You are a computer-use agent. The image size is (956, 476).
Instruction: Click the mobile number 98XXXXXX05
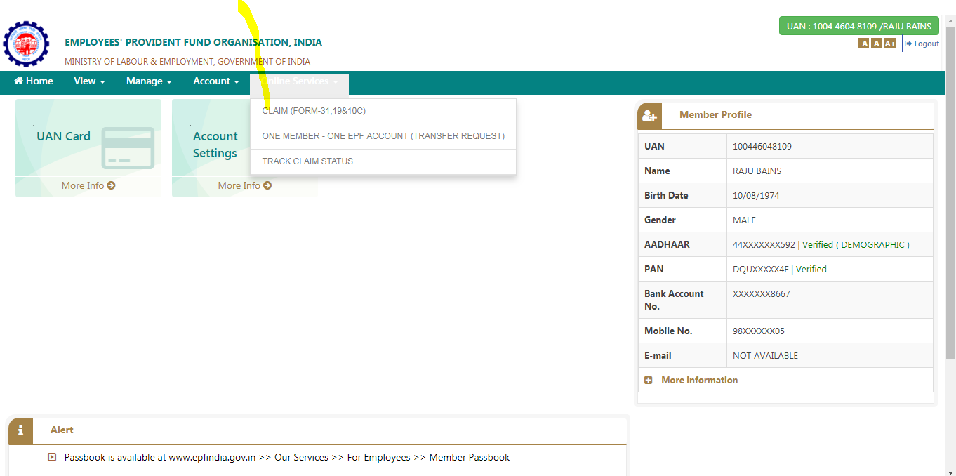click(x=759, y=331)
